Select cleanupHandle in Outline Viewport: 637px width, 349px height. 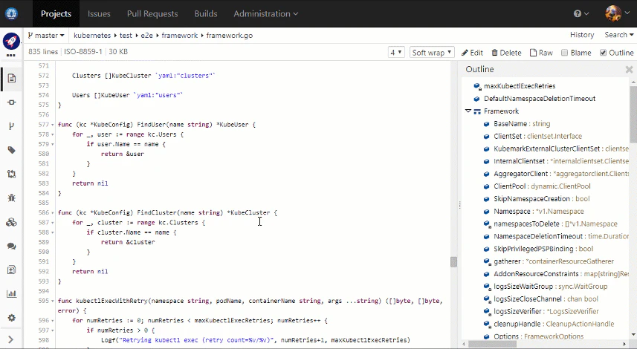point(554,324)
